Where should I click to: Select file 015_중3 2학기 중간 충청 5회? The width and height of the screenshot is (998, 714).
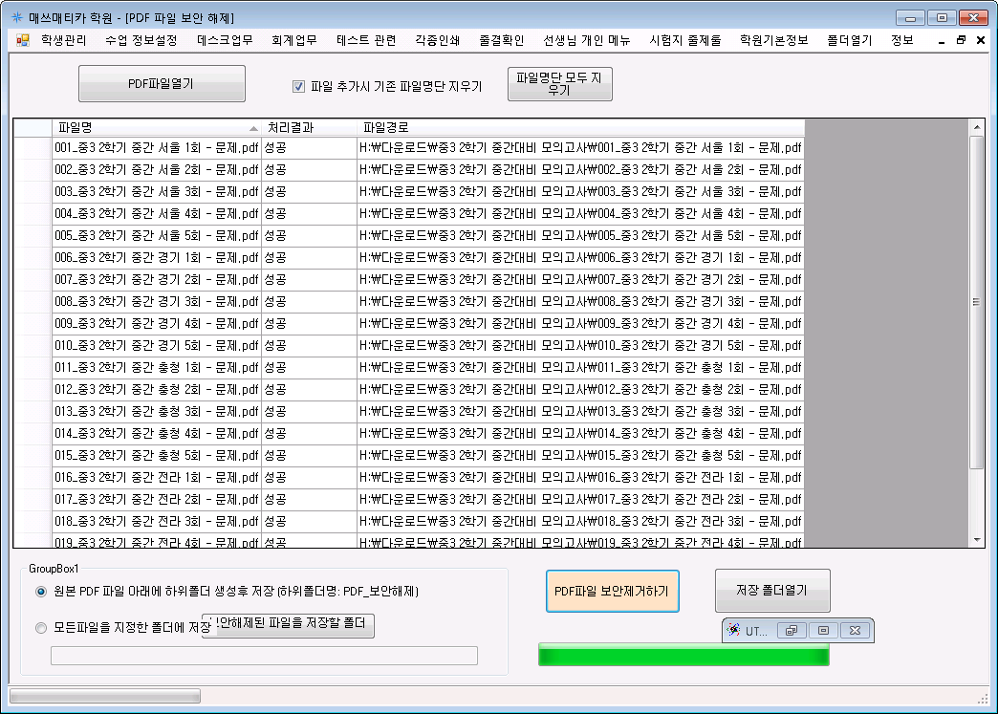(156, 455)
